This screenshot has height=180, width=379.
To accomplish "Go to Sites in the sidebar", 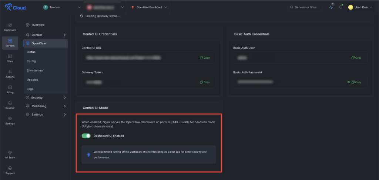I will [10, 58].
